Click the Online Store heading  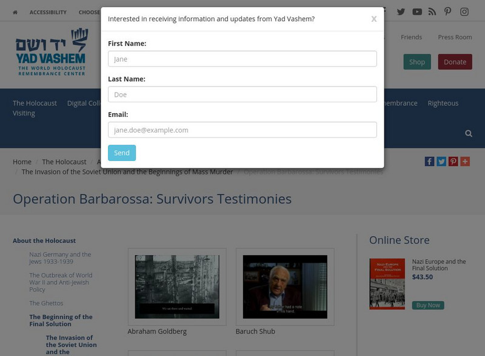pyautogui.click(x=400, y=240)
